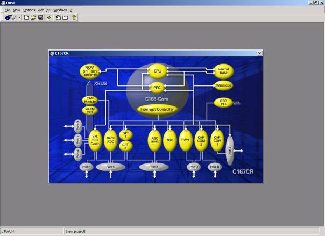Open the Options menu
The height and width of the screenshot is (236, 325).
click(x=29, y=10)
